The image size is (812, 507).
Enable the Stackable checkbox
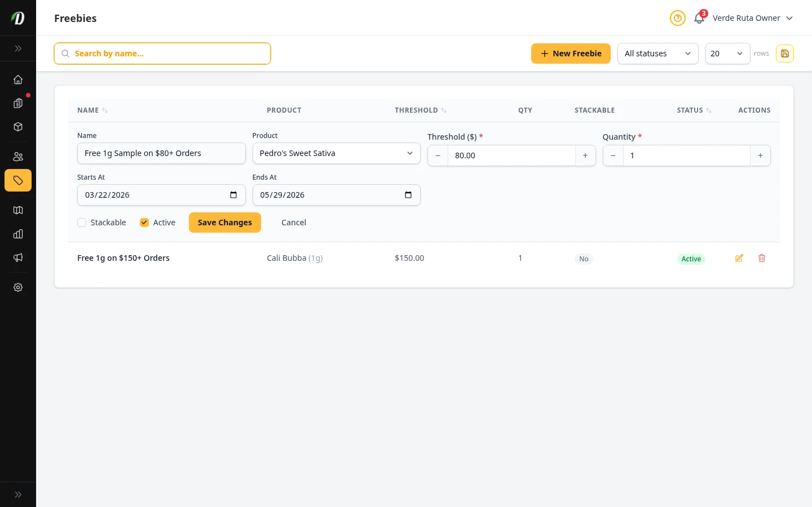pyautogui.click(x=82, y=223)
